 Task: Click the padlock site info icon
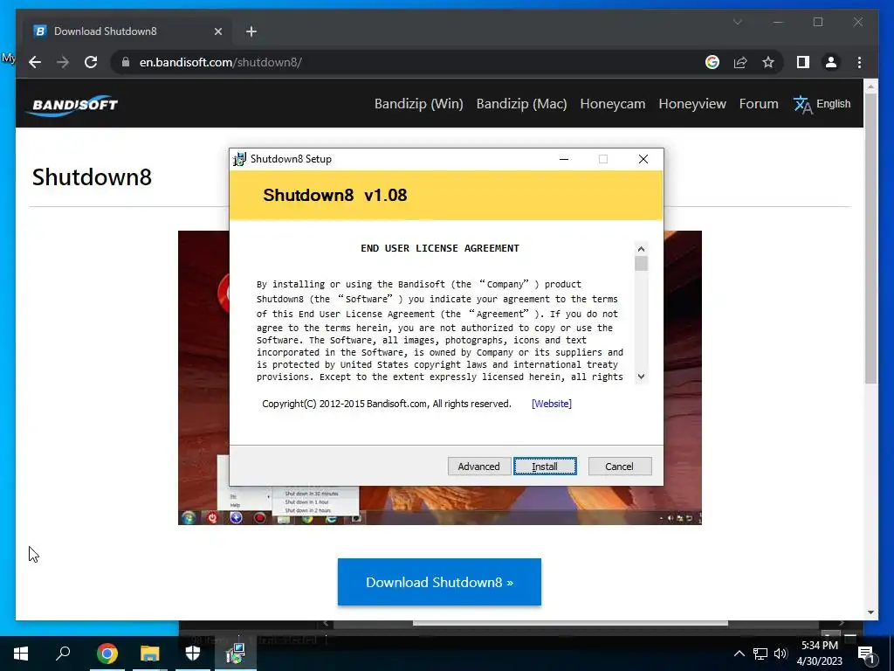coord(126,62)
